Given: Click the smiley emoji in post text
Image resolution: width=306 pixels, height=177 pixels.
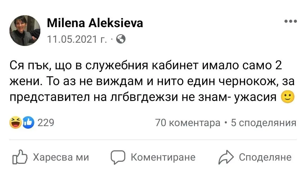Looking at the screenshot, I should coord(287,97).
